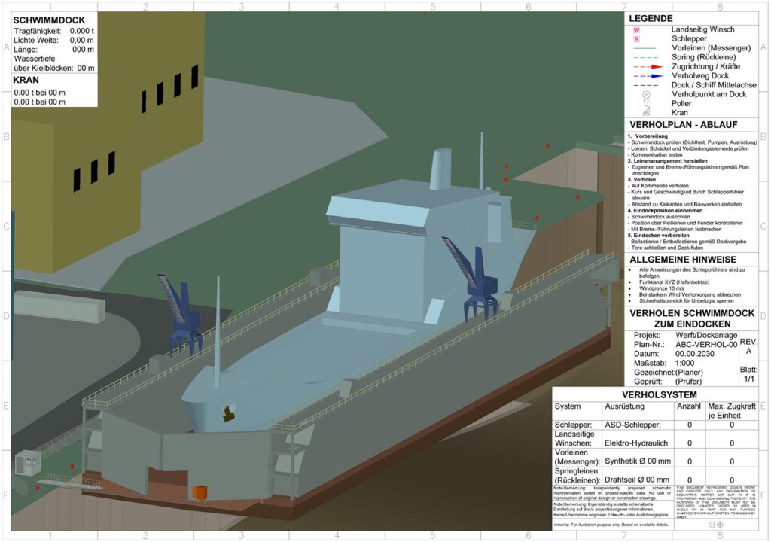Click the Lichte Weite value 0,00 m
This screenshot has width=771, height=542.
(x=81, y=41)
